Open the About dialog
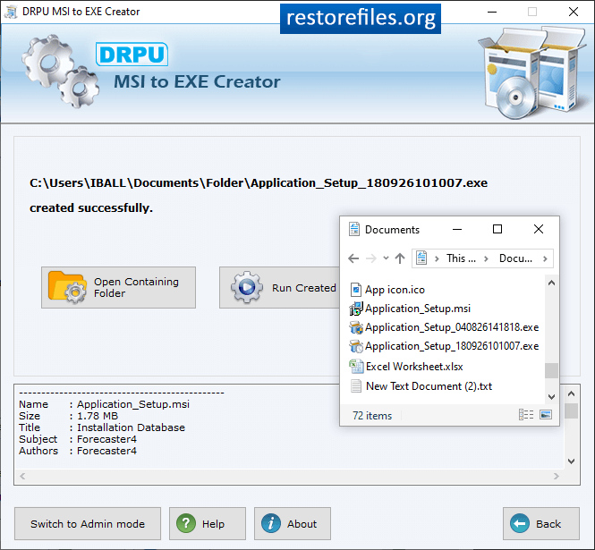 293,524
